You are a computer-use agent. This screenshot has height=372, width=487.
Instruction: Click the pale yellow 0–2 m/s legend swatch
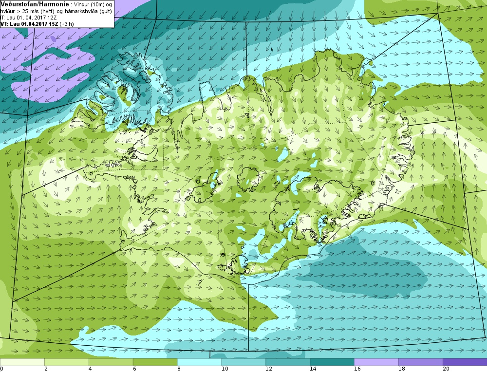pyautogui.click(x=22, y=362)
